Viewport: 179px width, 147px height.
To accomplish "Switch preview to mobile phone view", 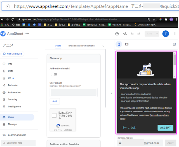I will point(119,44).
